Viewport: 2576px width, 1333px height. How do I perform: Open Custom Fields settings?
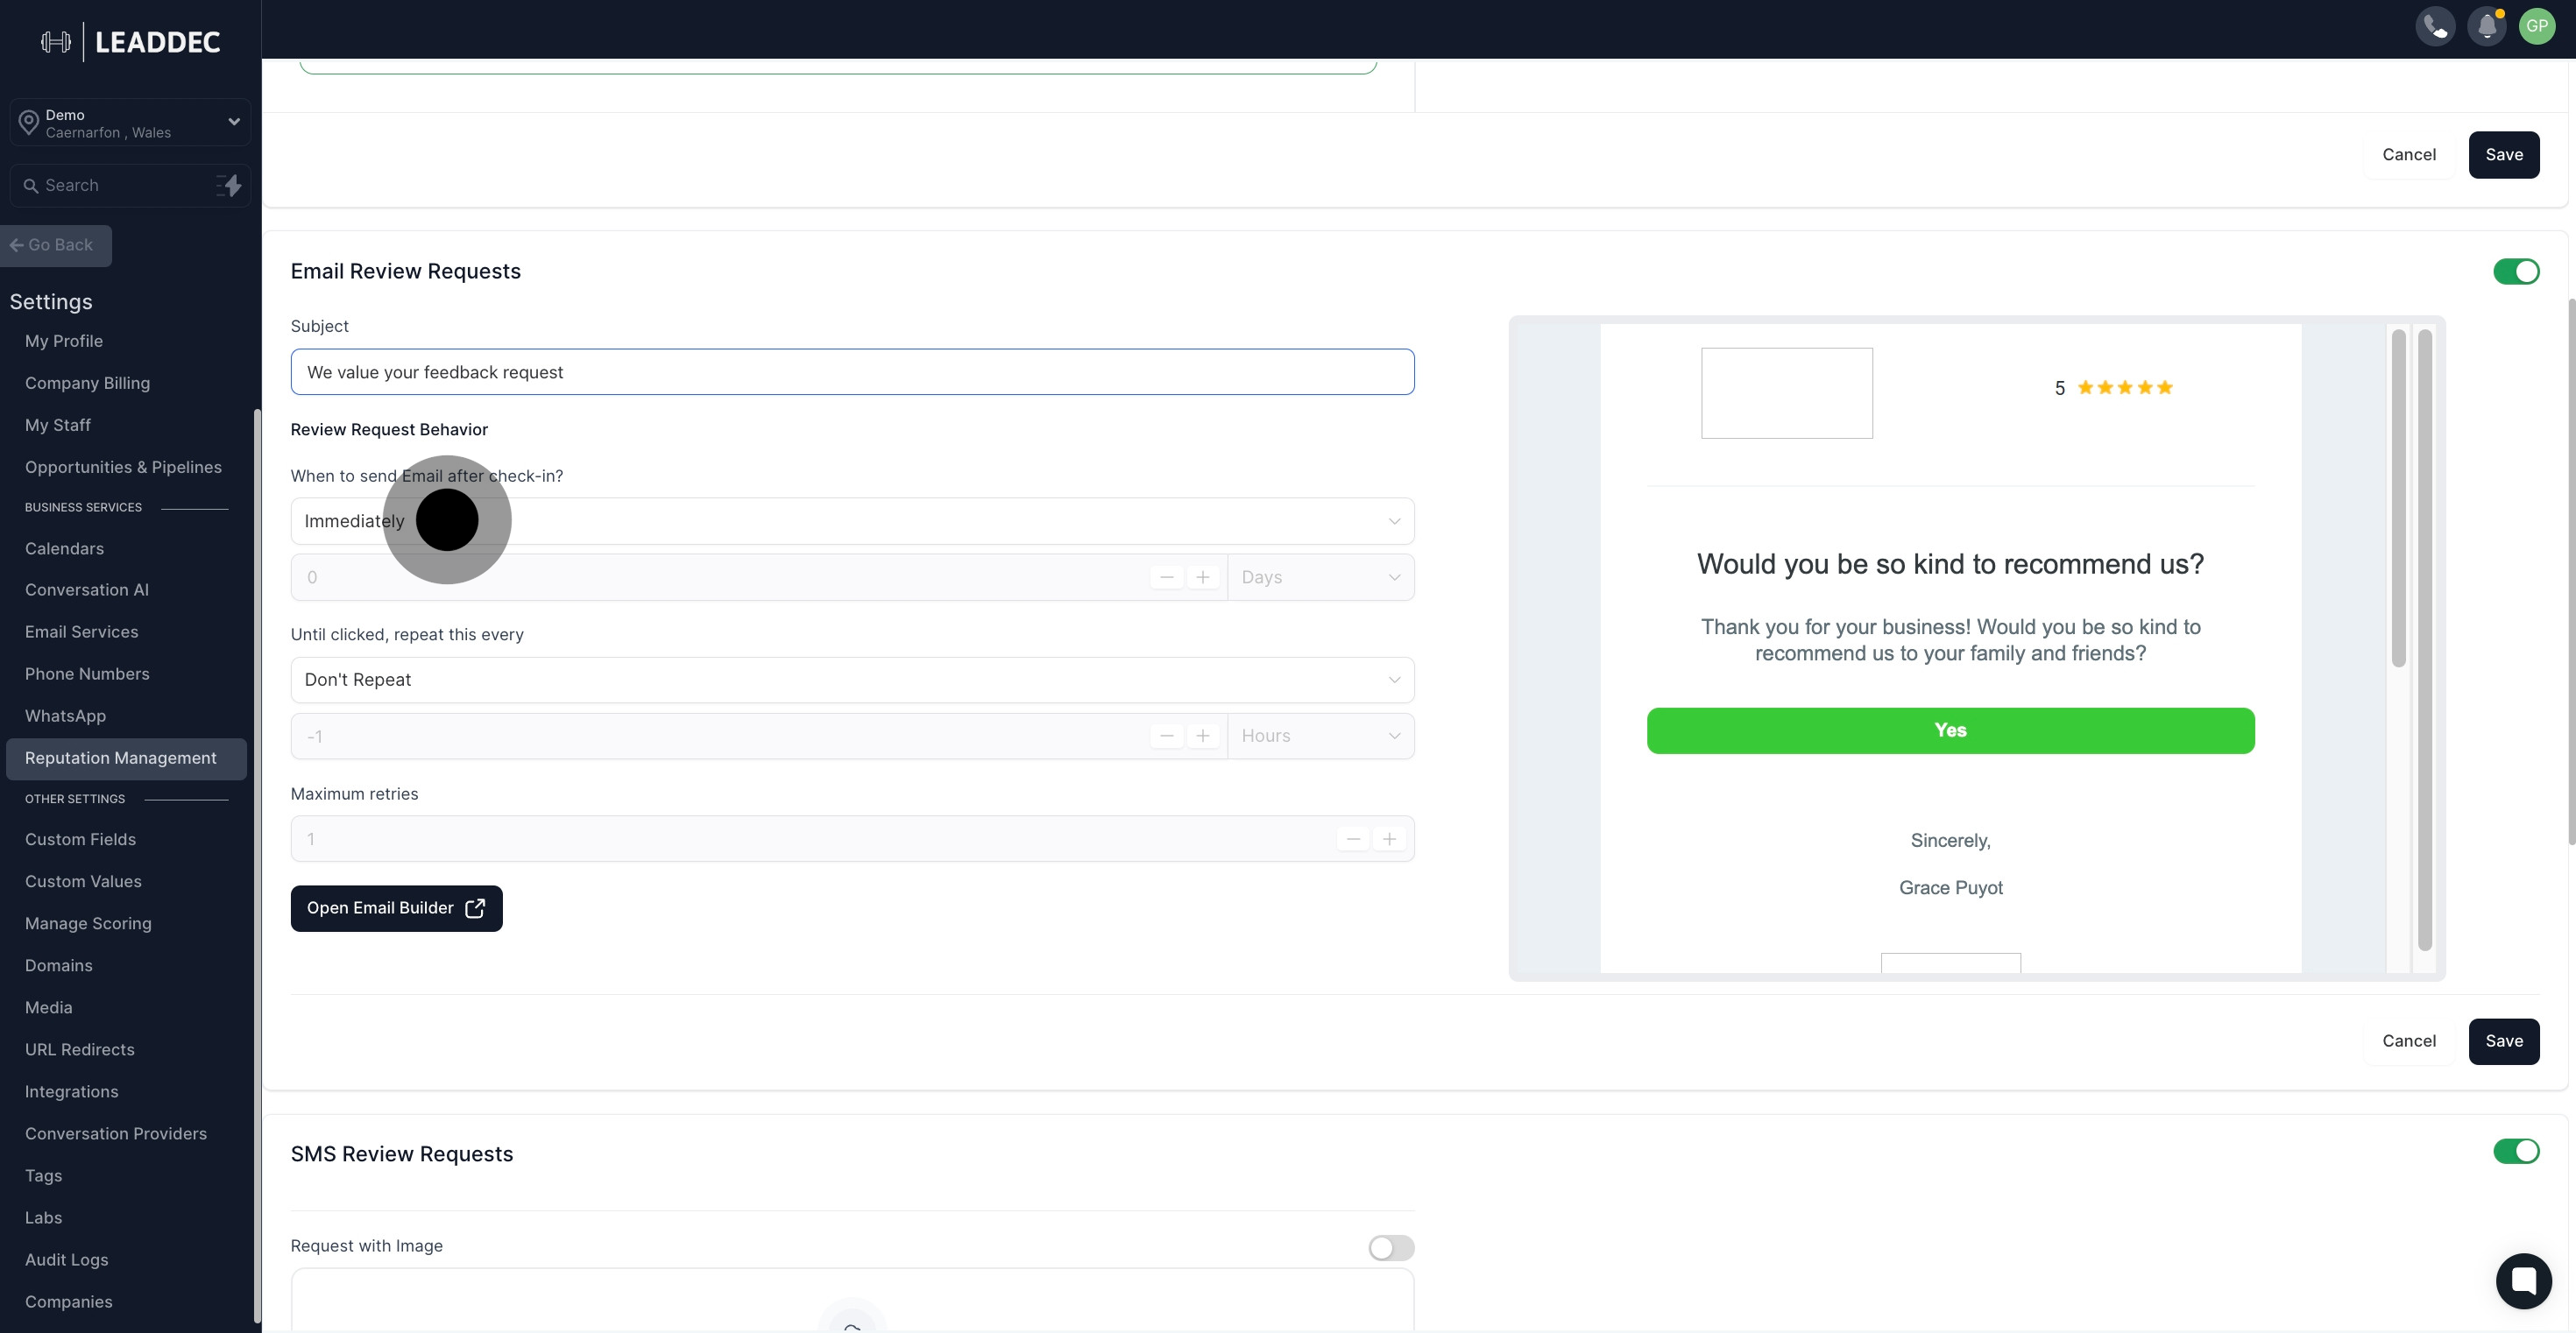point(80,841)
